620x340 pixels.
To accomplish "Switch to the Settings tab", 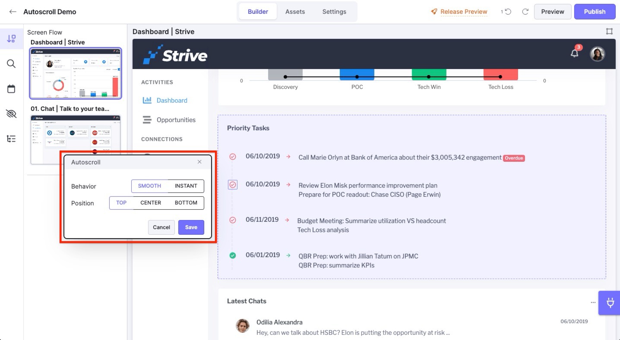I will pos(334,12).
